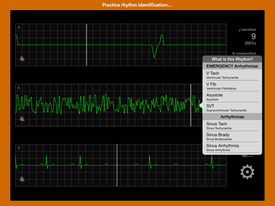The width and height of the screenshot is (275, 206).
Task: Click lead II label on bottom strip
Action: 19,148
